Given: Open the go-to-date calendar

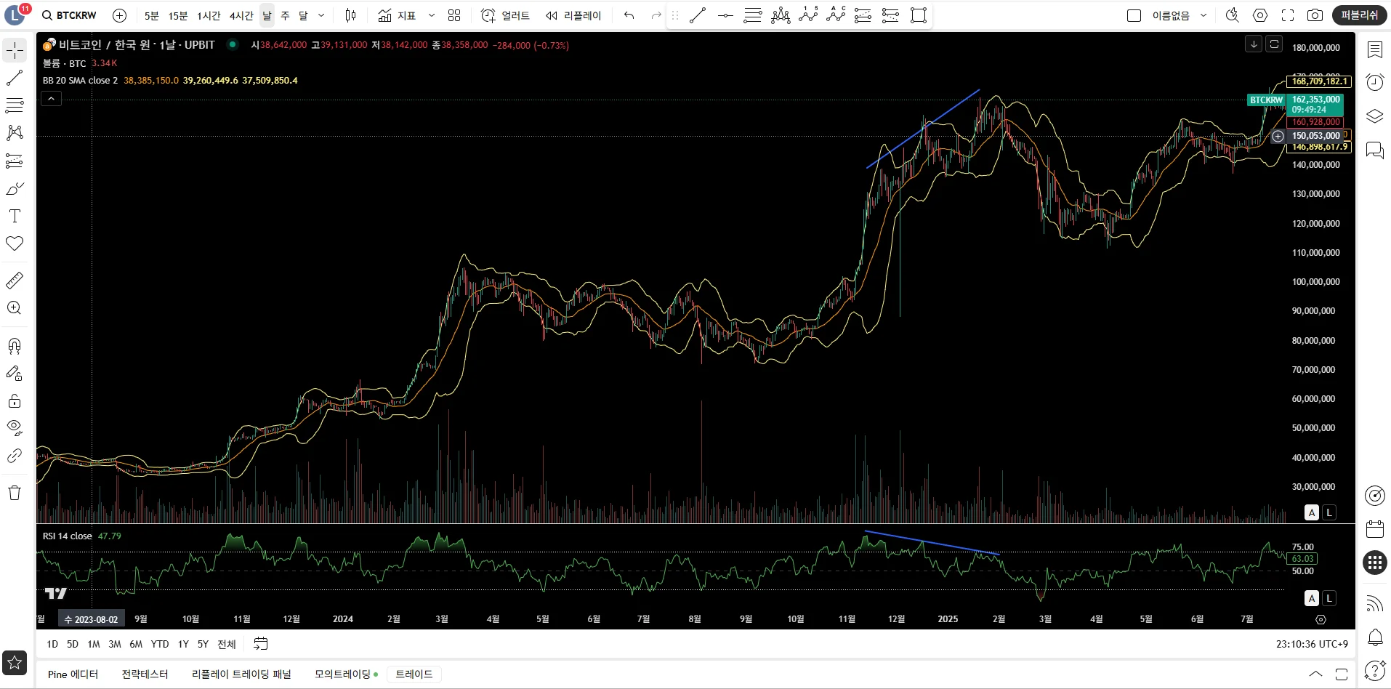Looking at the screenshot, I should [x=261, y=644].
